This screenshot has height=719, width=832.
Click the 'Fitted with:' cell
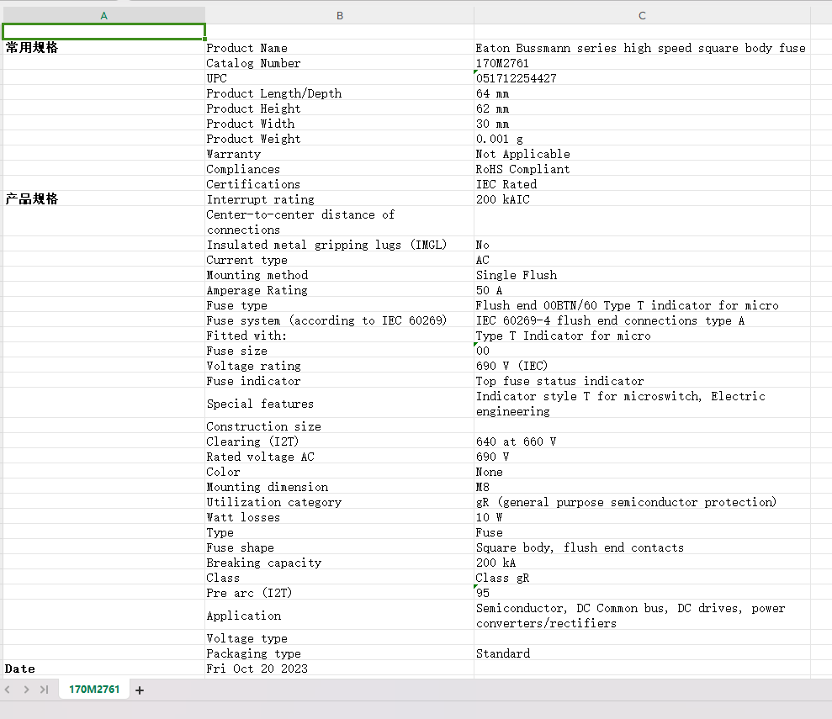(x=340, y=336)
